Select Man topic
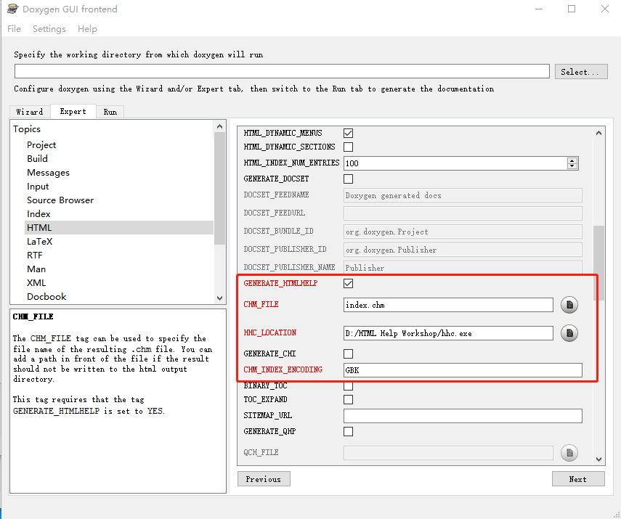 tap(36, 269)
